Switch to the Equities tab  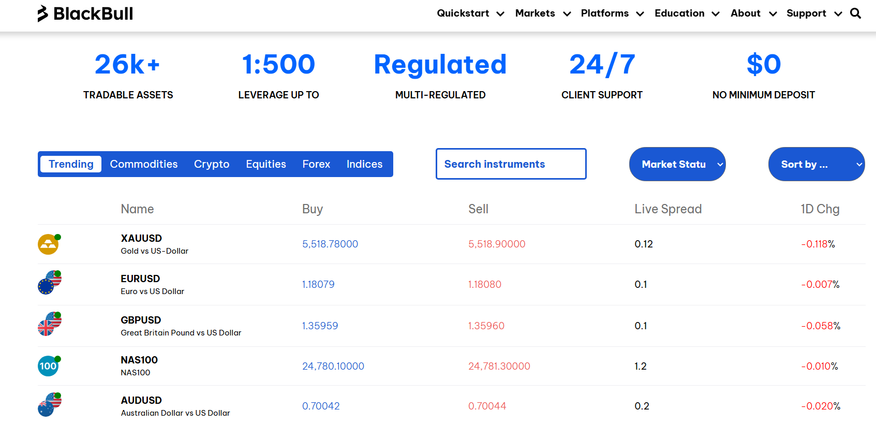point(266,164)
